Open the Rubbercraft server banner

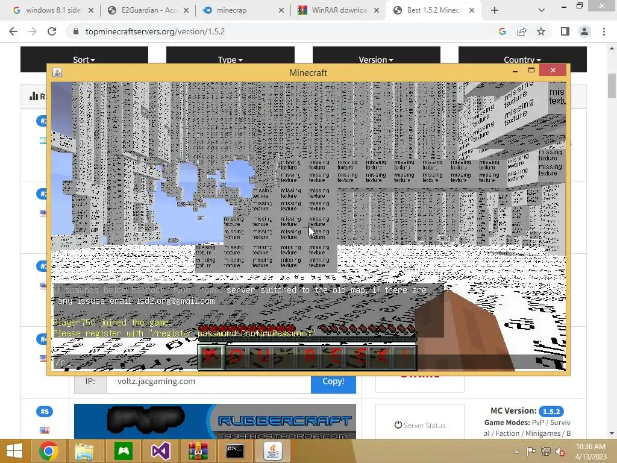click(x=215, y=421)
